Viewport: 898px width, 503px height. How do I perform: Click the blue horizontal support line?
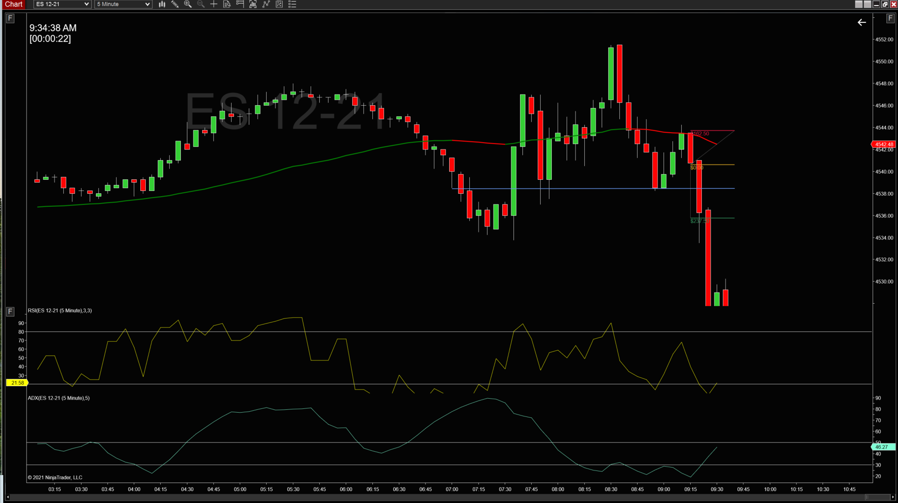click(593, 189)
